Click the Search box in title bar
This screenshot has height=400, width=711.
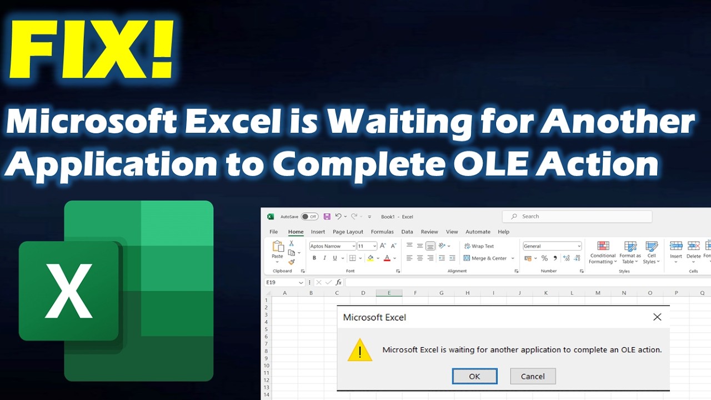pos(577,216)
